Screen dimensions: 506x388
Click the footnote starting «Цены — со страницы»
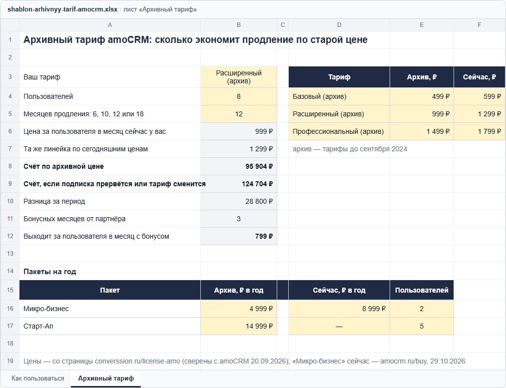[245, 361]
